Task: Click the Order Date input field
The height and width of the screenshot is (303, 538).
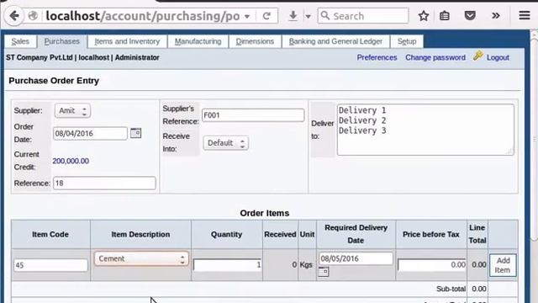Action: point(90,133)
